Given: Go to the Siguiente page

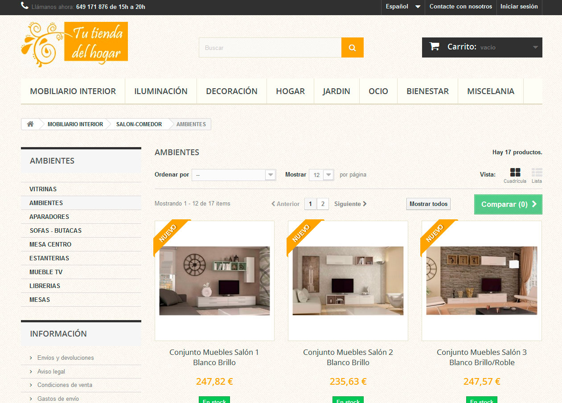Looking at the screenshot, I should coord(350,204).
